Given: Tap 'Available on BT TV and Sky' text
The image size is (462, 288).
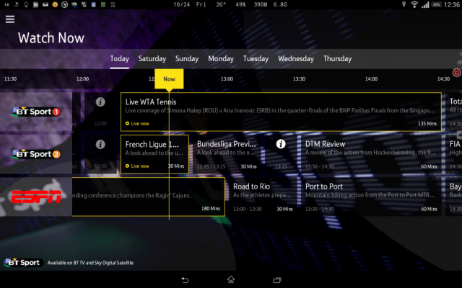Looking at the screenshot, I should 90,263.
